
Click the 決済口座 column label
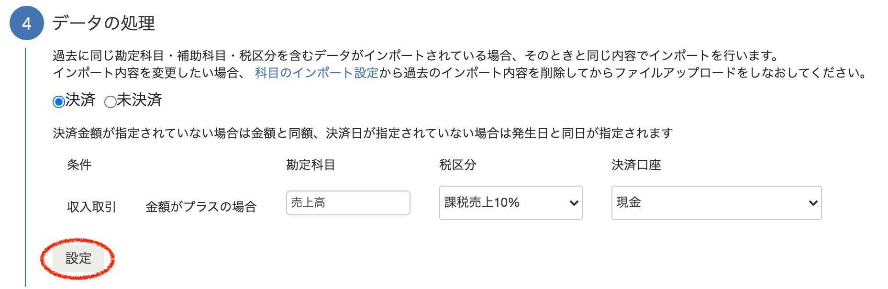[x=636, y=165]
